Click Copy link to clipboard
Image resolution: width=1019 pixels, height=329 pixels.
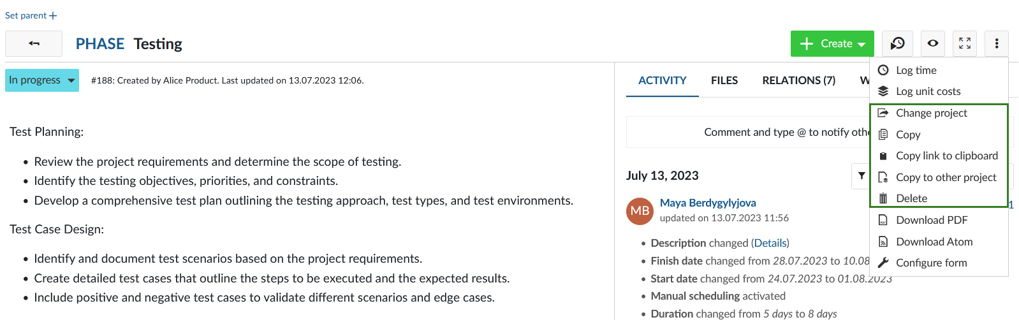(946, 156)
